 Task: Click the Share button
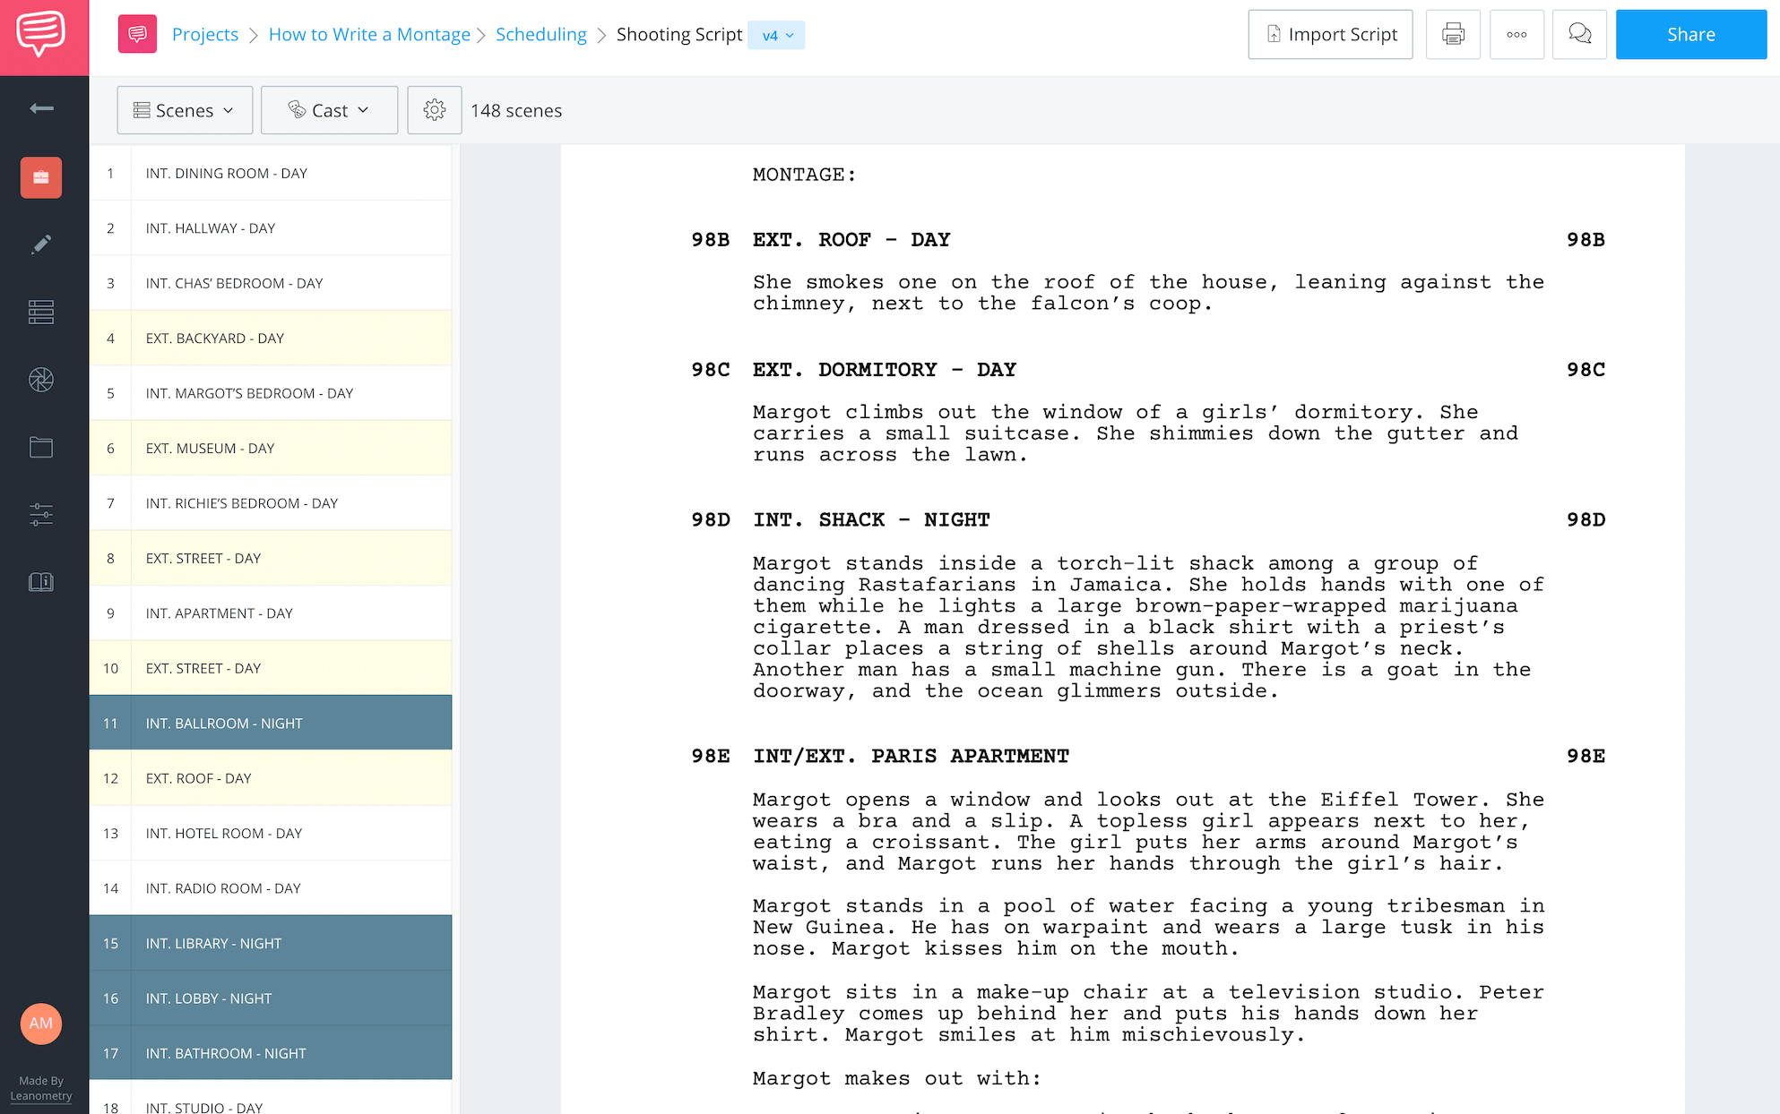[1690, 35]
